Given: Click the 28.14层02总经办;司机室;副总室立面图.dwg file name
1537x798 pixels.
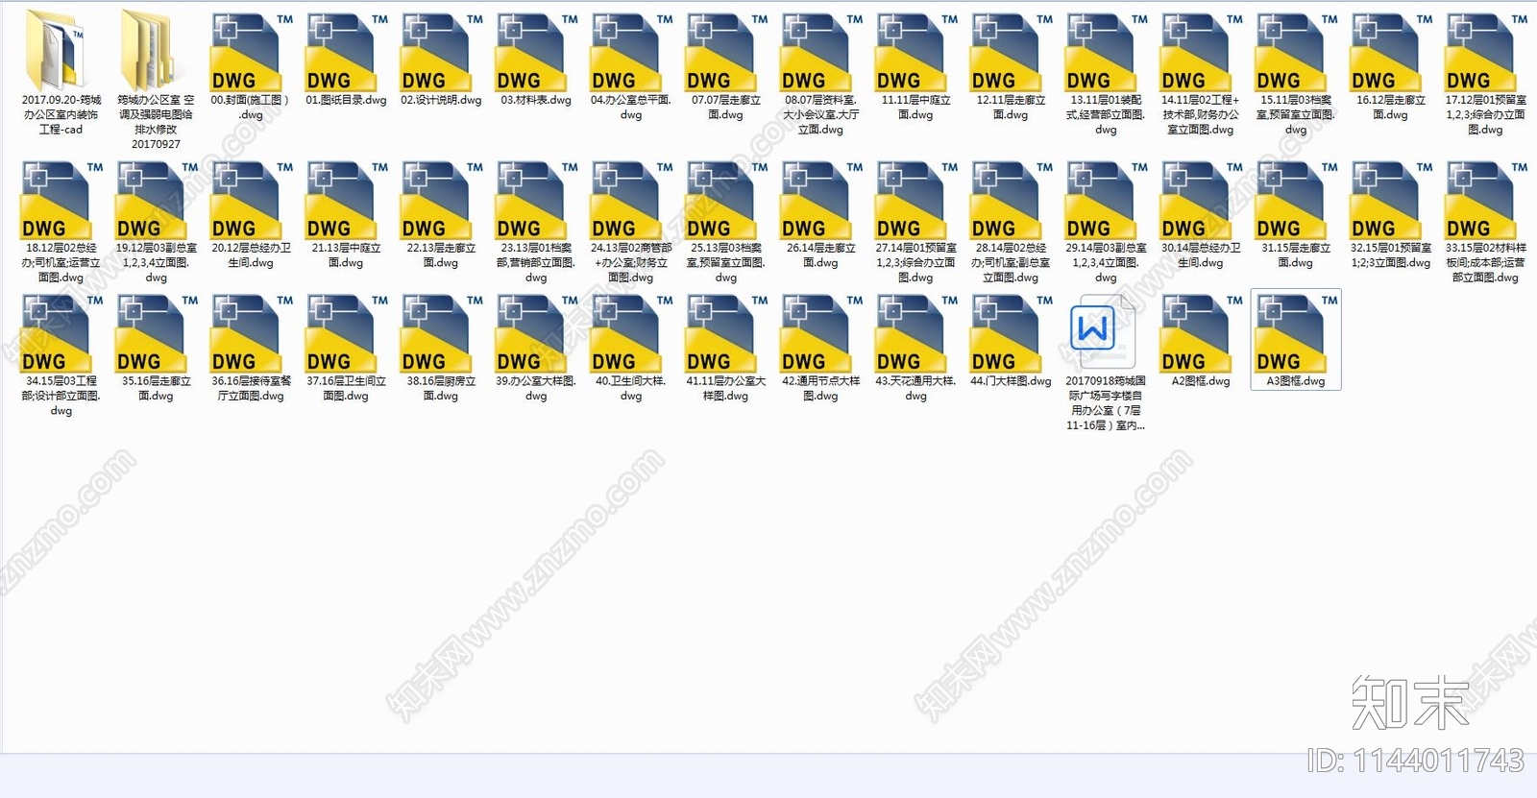Looking at the screenshot, I should point(1012,262).
